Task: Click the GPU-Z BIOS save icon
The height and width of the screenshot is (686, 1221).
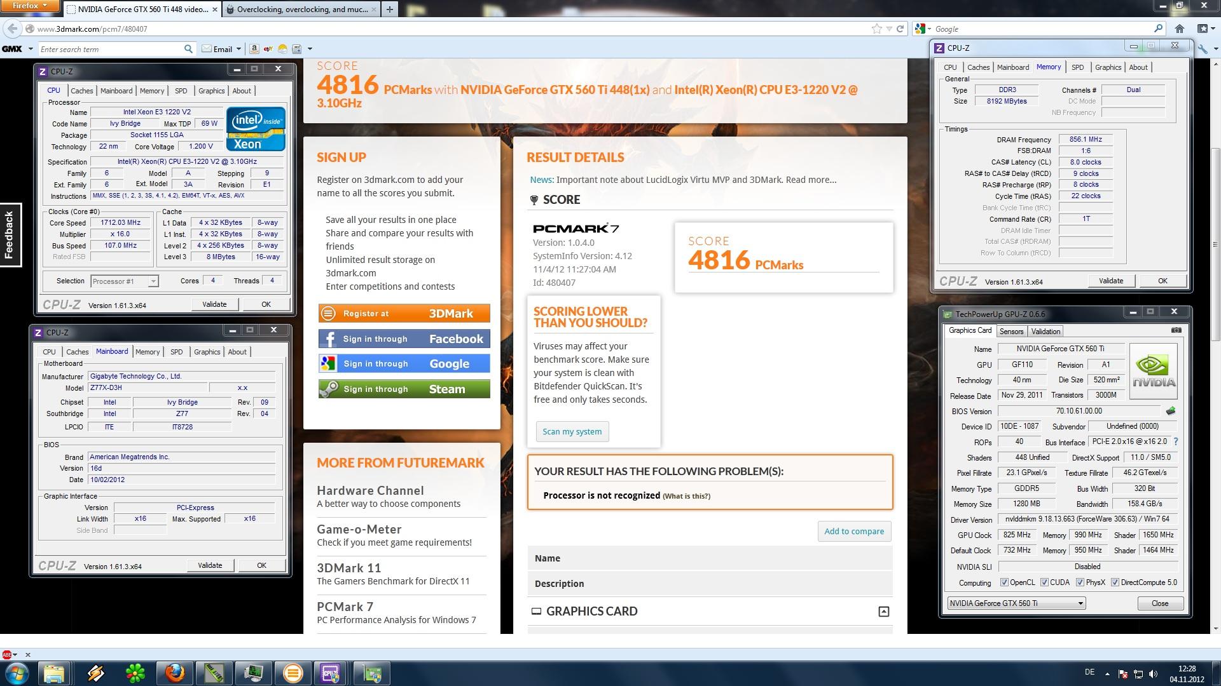Action: 1171,411
